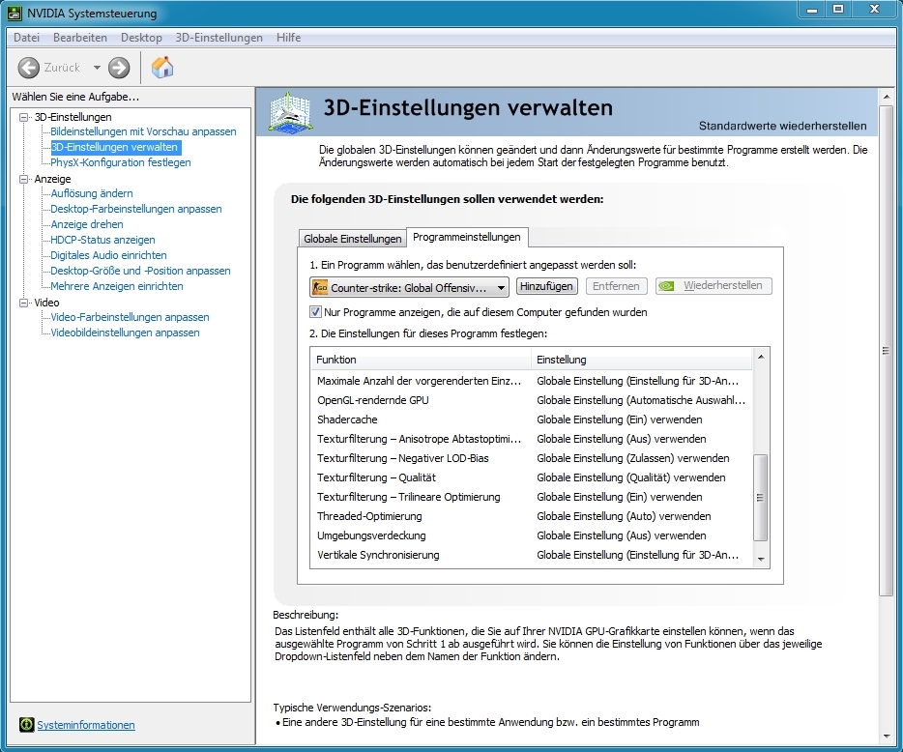903x752 pixels.
Task: Select Vertikale Synchronisierung row
Action: (x=532, y=555)
